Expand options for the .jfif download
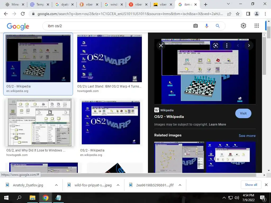The image size is (271, 203). (180, 185)
